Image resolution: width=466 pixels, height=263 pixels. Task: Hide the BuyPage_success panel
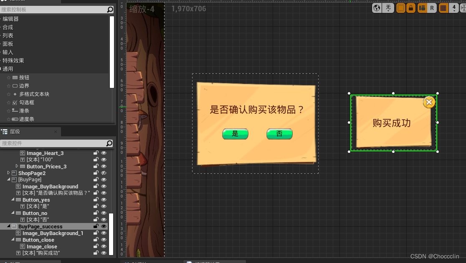click(104, 226)
